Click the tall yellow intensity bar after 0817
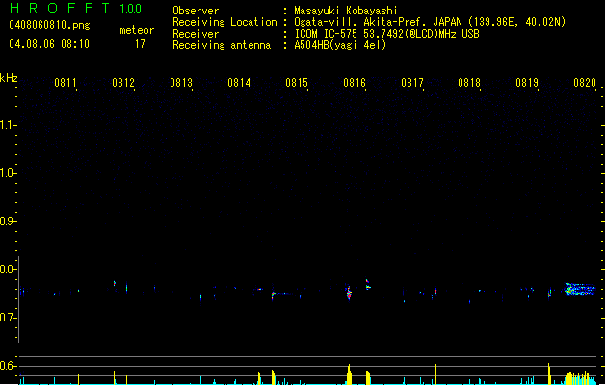 tap(435, 372)
